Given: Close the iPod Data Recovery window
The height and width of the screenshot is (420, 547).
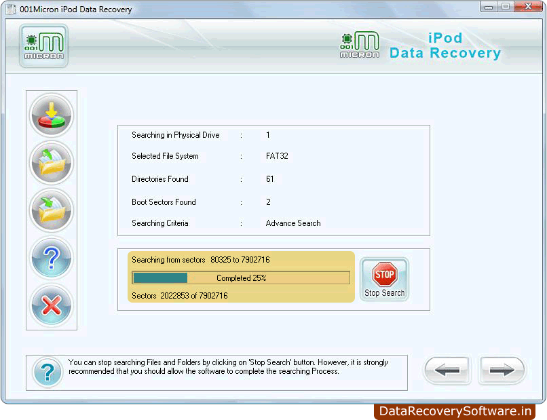Looking at the screenshot, I should point(529,7).
